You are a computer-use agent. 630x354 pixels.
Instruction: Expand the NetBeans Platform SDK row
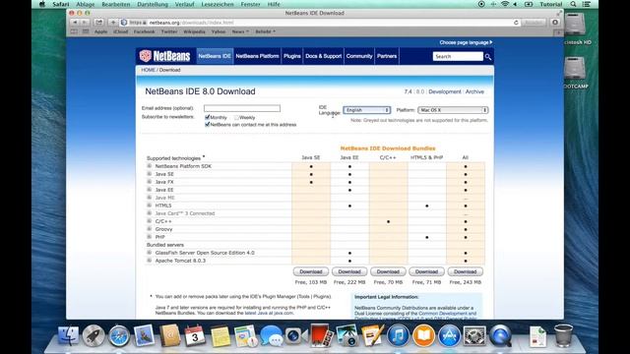pos(149,166)
